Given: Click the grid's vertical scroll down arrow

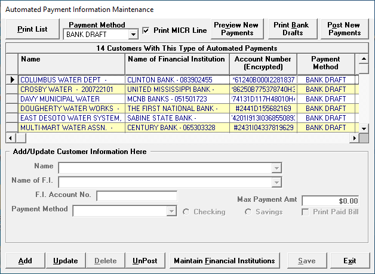Looking at the screenshot, I should [x=364, y=128].
